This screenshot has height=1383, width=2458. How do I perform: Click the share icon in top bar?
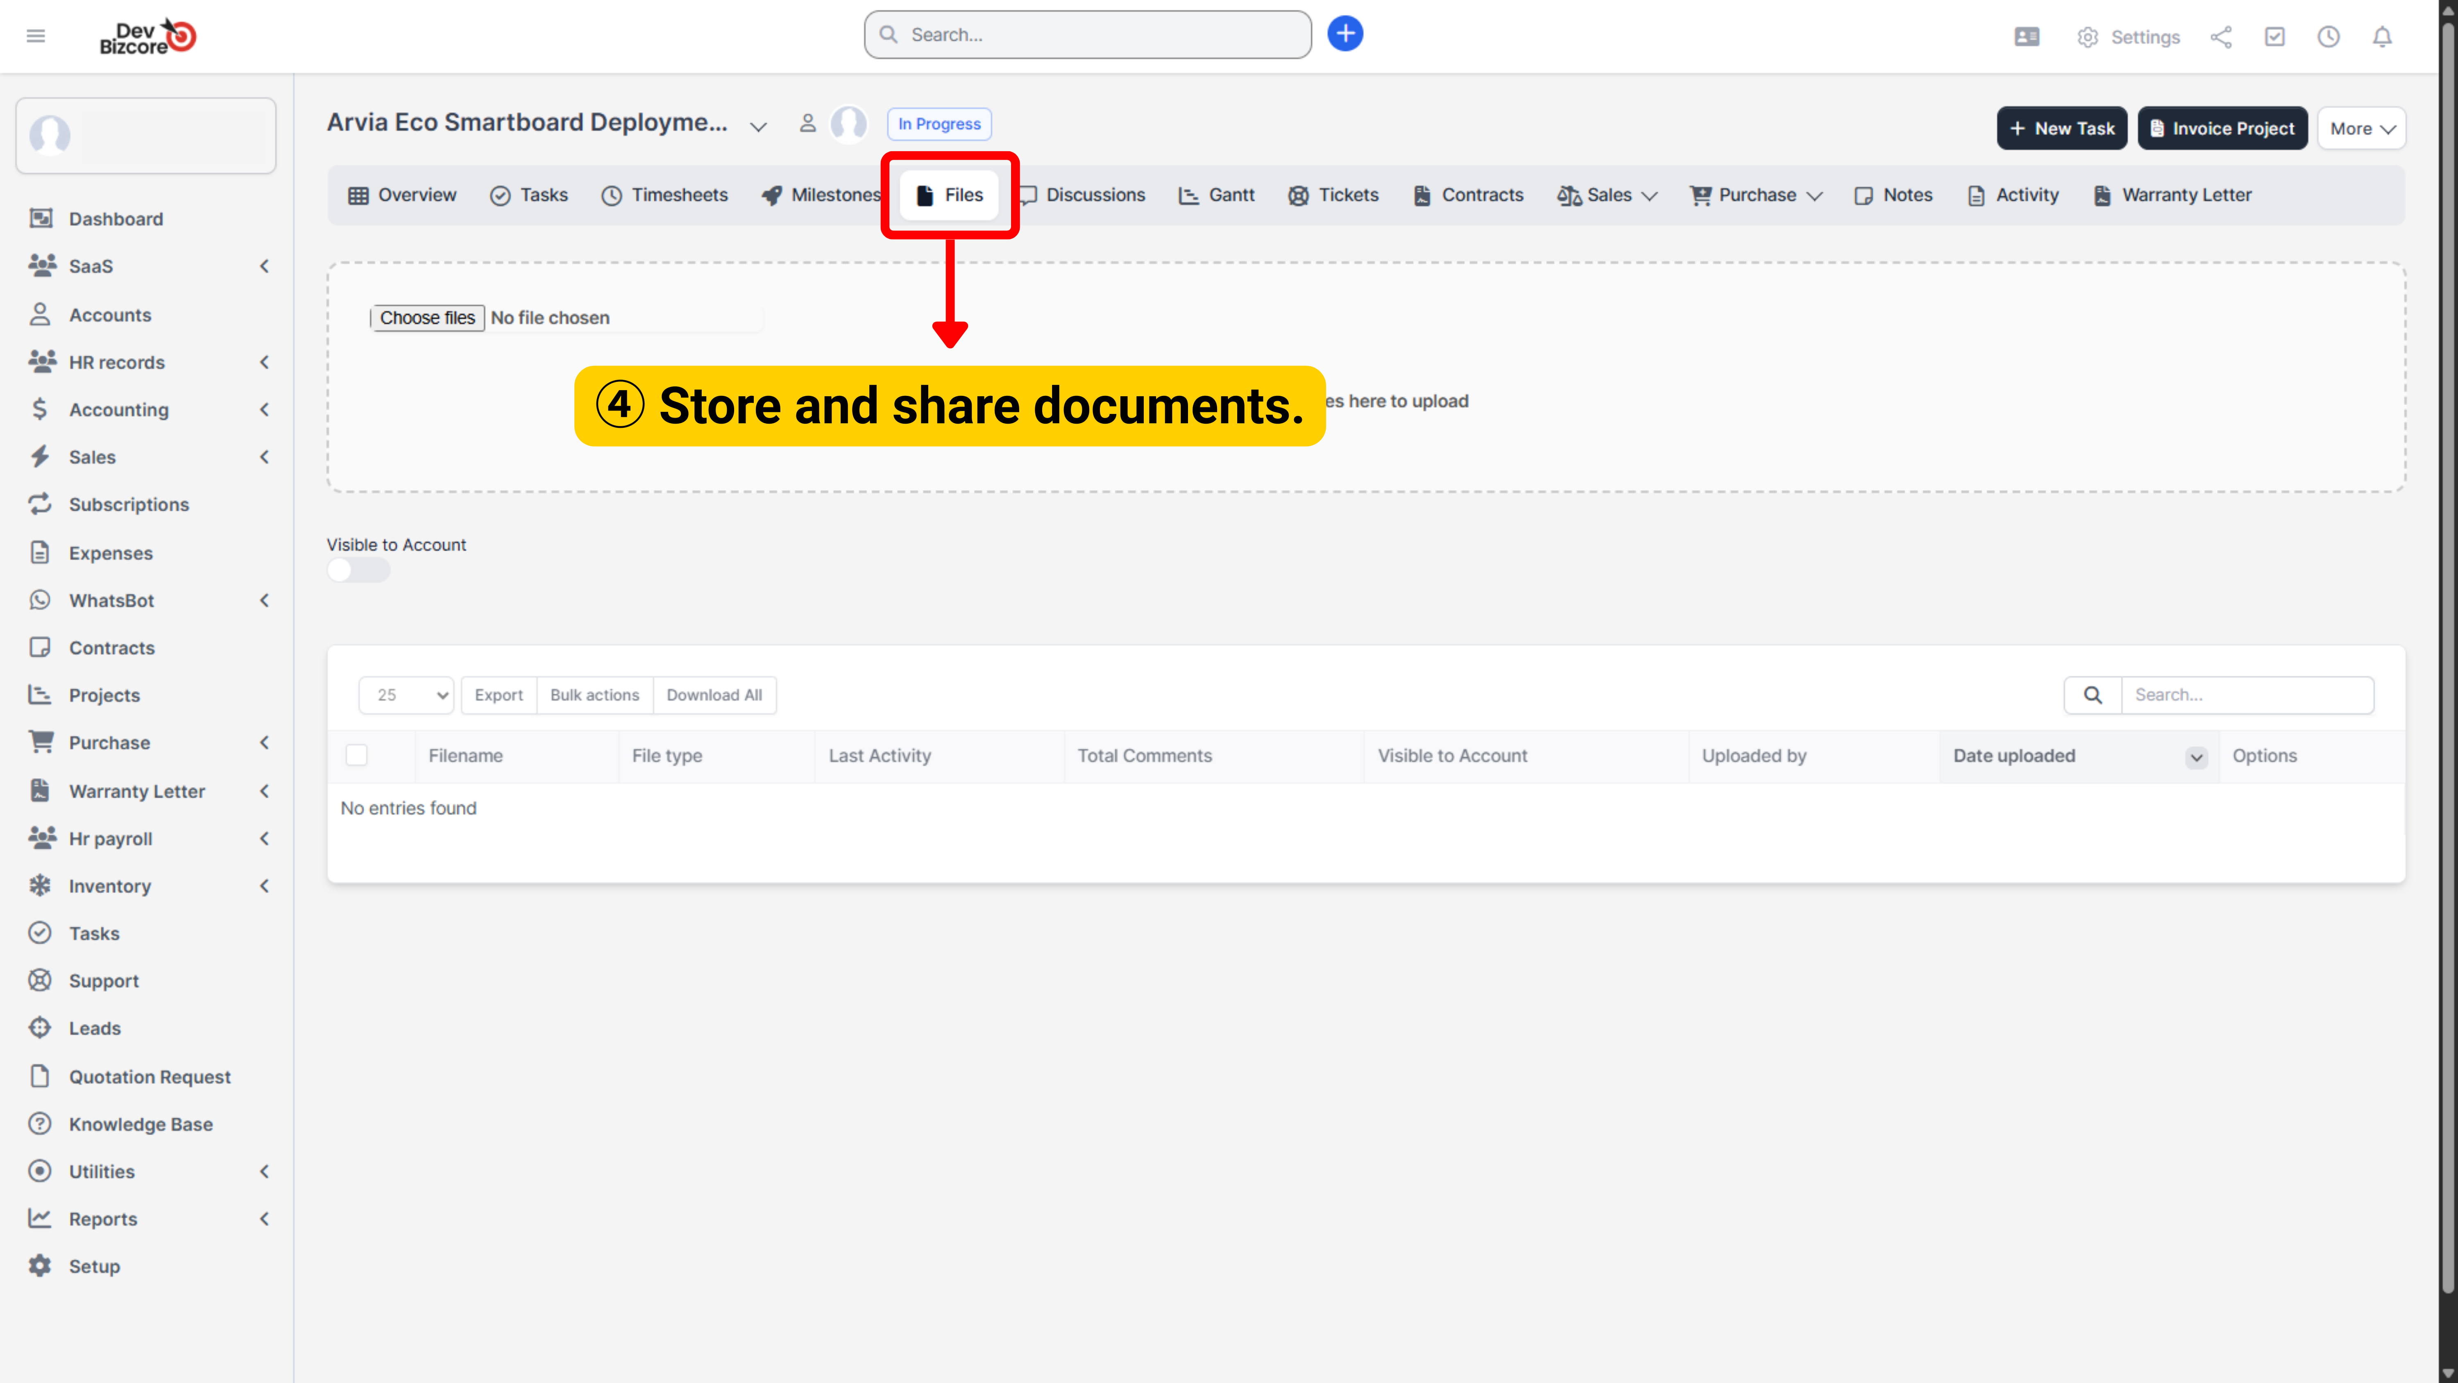pos(2220,36)
